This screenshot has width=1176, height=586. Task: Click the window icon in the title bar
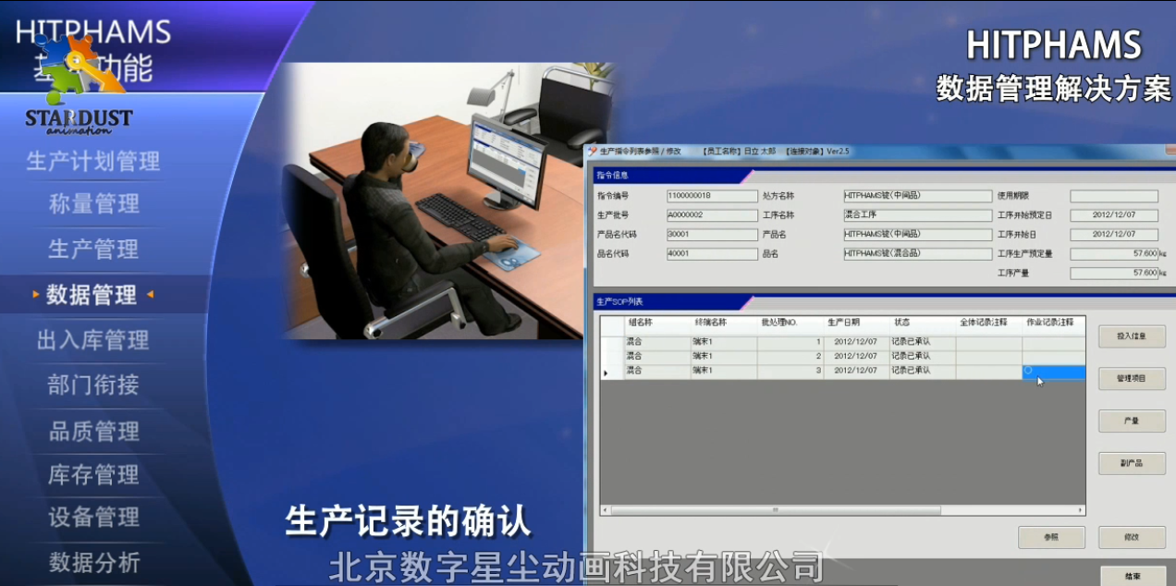coord(593,151)
